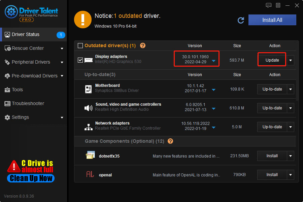303x202 pixels.
Task: Go to Tools in the sidebar
Action: (x=33, y=90)
